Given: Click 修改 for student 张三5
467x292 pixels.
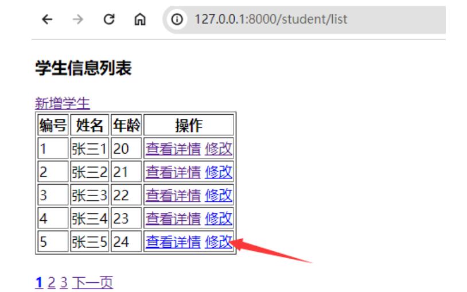Looking at the screenshot, I should tap(219, 242).
